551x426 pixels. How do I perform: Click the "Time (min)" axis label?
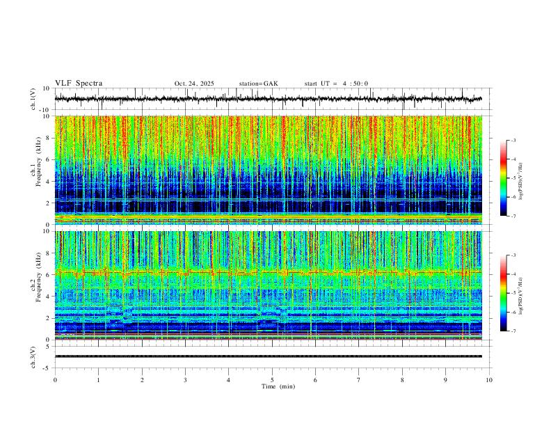click(x=278, y=386)
